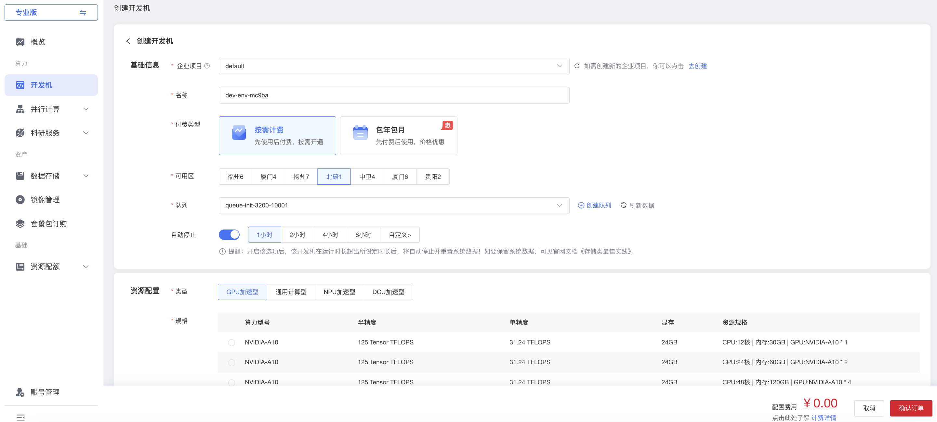The height and width of the screenshot is (422, 937).
Task: Choose the 包年包月 billing card
Action: coord(398,135)
